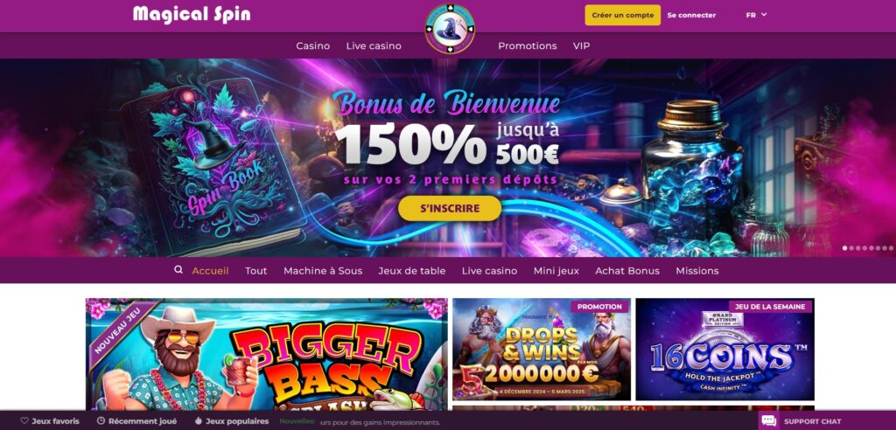Open the Machine à Sous tab
The image size is (896, 430).
point(323,271)
